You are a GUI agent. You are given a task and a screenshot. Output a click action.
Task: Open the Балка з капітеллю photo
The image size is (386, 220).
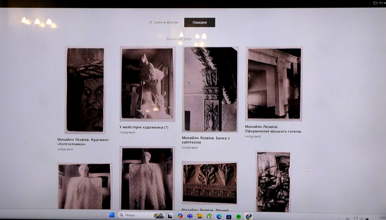pyautogui.click(x=210, y=90)
